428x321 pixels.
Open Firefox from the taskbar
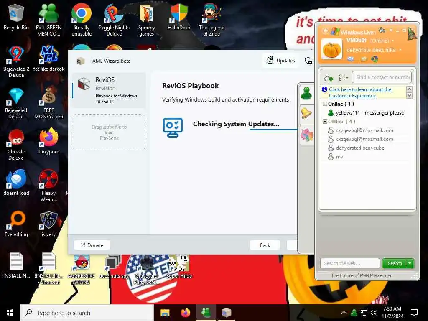186,313
